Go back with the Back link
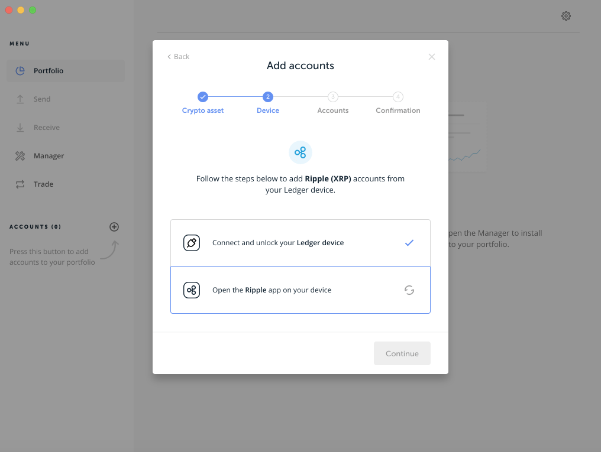This screenshot has width=601, height=452. point(178,57)
